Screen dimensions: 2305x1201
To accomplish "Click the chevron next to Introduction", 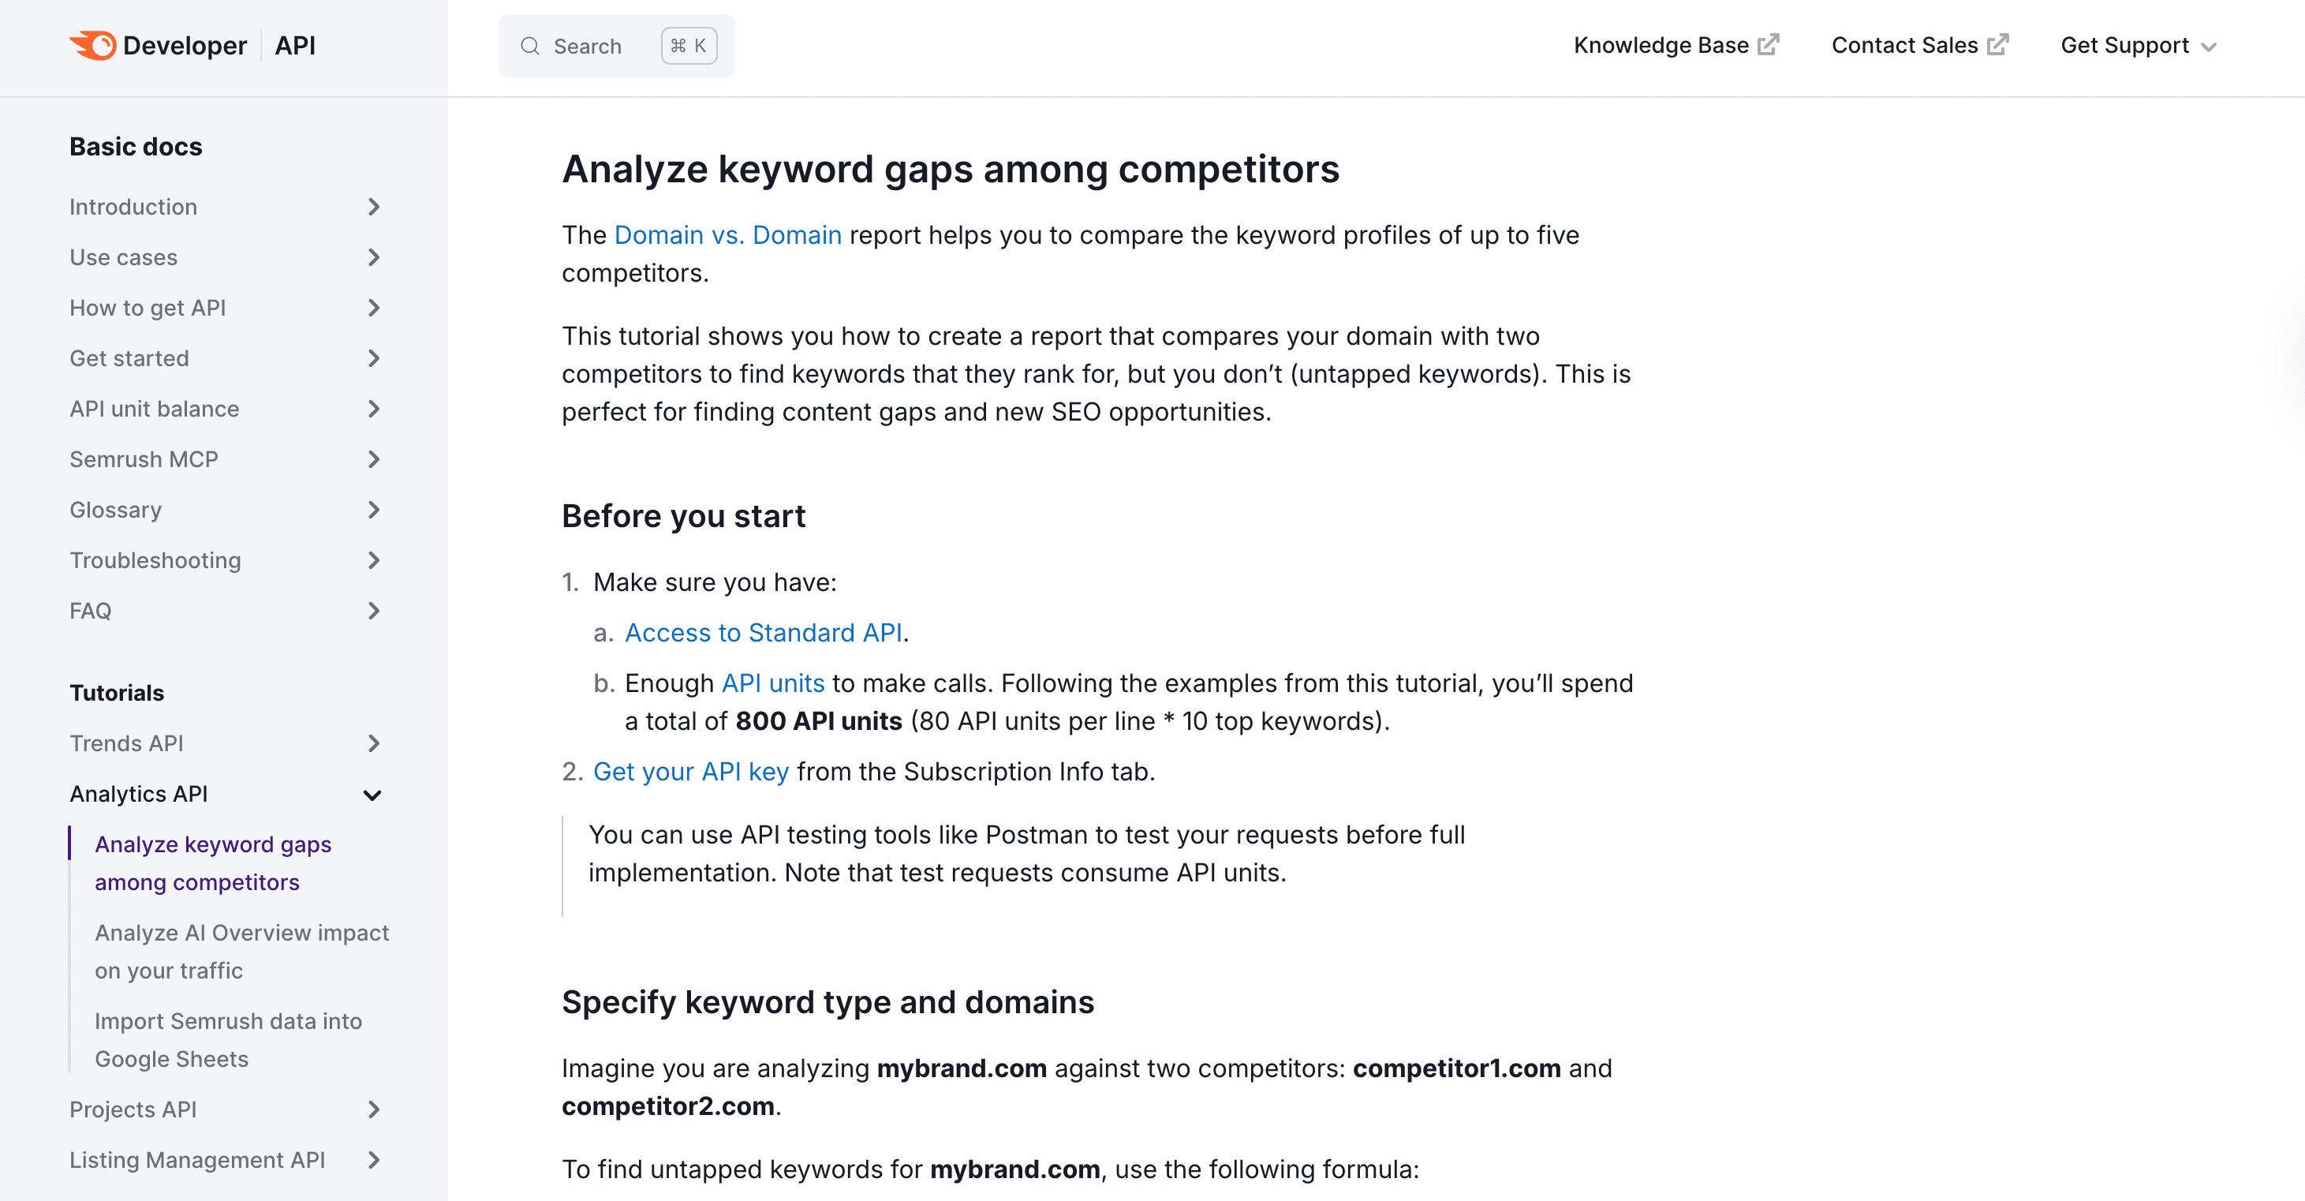I will [374, 207].
